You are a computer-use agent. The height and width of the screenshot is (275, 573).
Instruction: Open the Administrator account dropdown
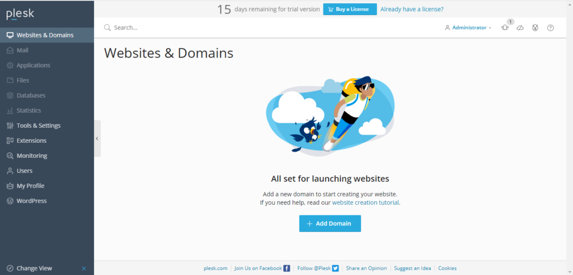tap(468, 28)
